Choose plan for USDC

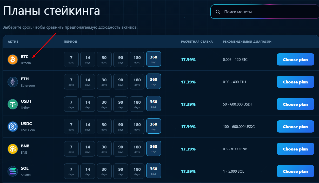click(x=295, y=127)
